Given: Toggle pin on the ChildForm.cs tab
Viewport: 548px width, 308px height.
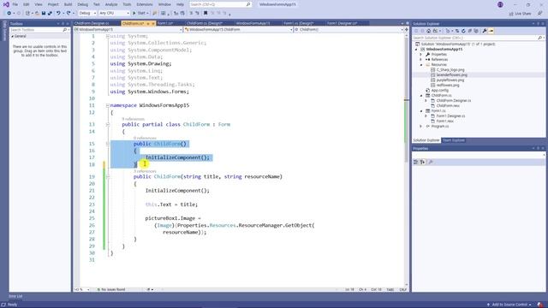Looking at the screenshot, I should pos(148,23).
